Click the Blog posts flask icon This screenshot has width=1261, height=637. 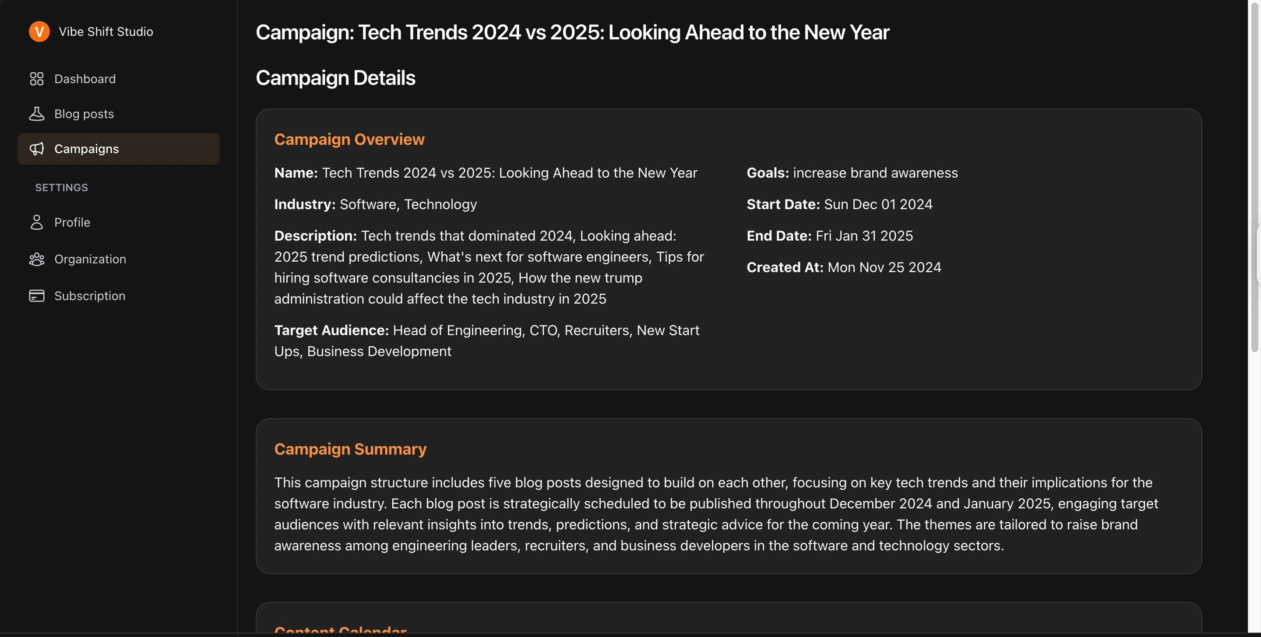tap(37, 113)
